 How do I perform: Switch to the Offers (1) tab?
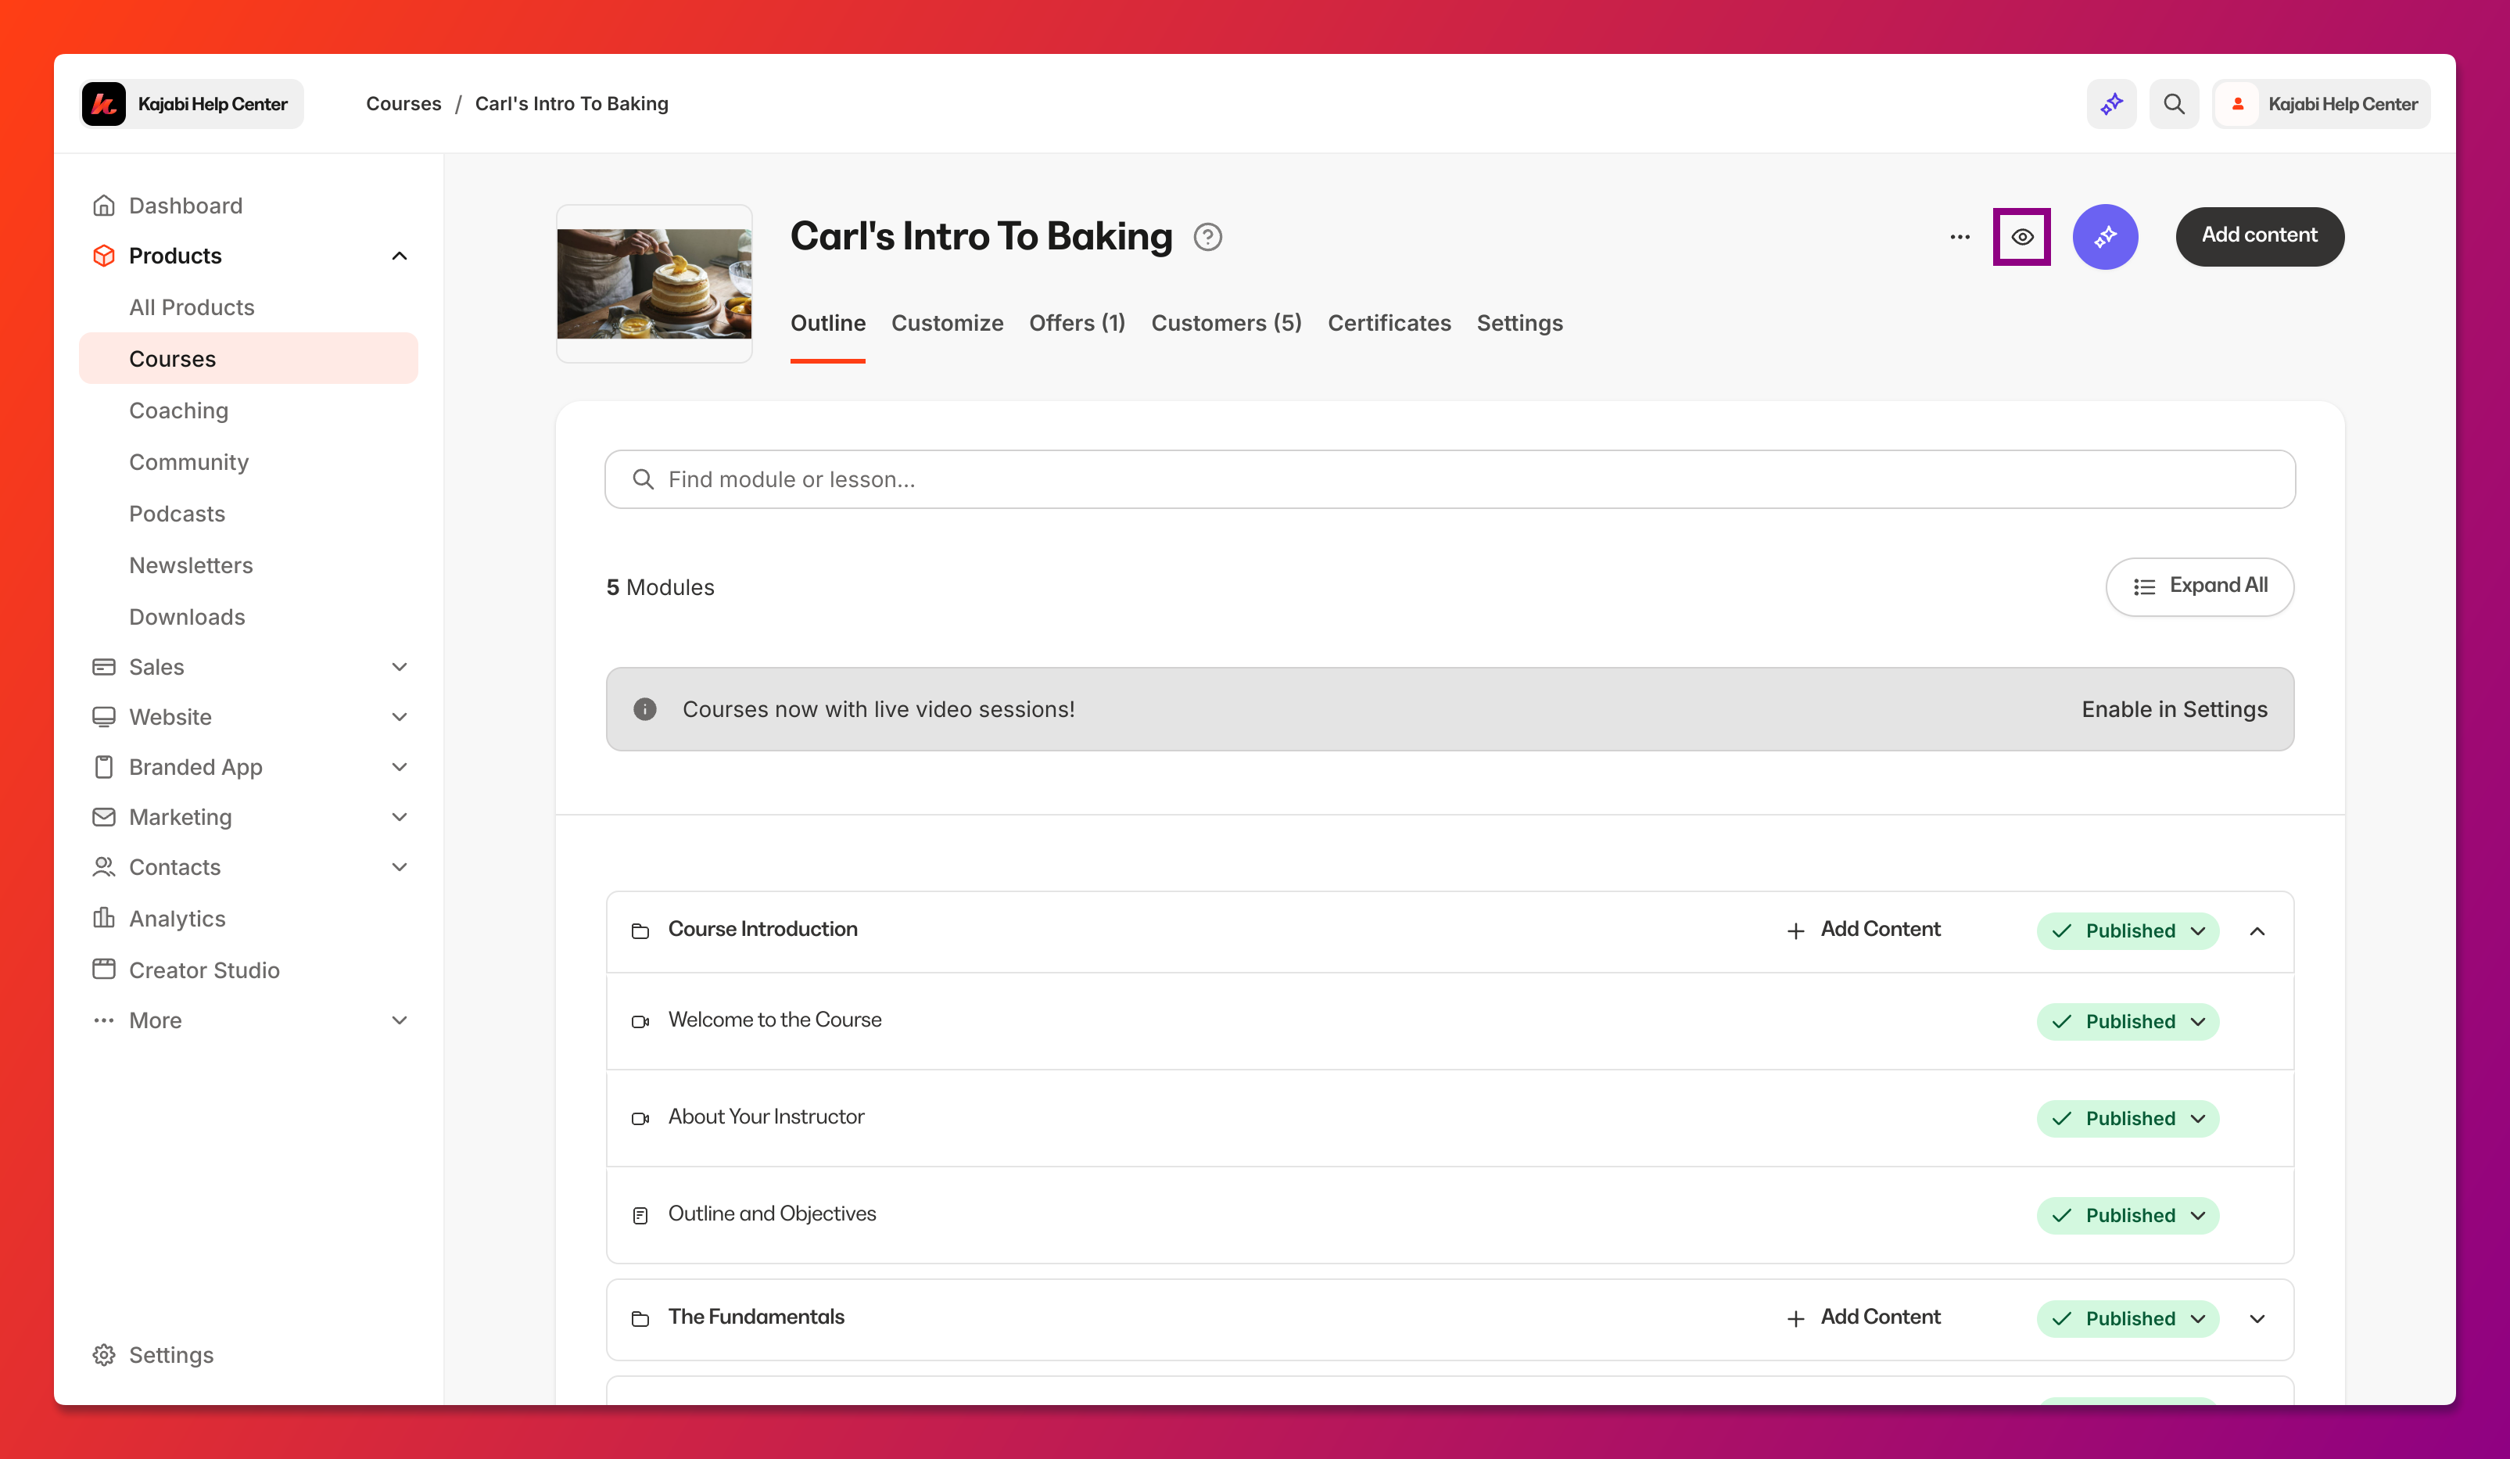pos(1077,323)
